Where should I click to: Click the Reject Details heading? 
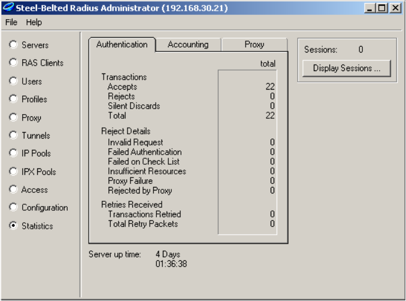(126, 131)
